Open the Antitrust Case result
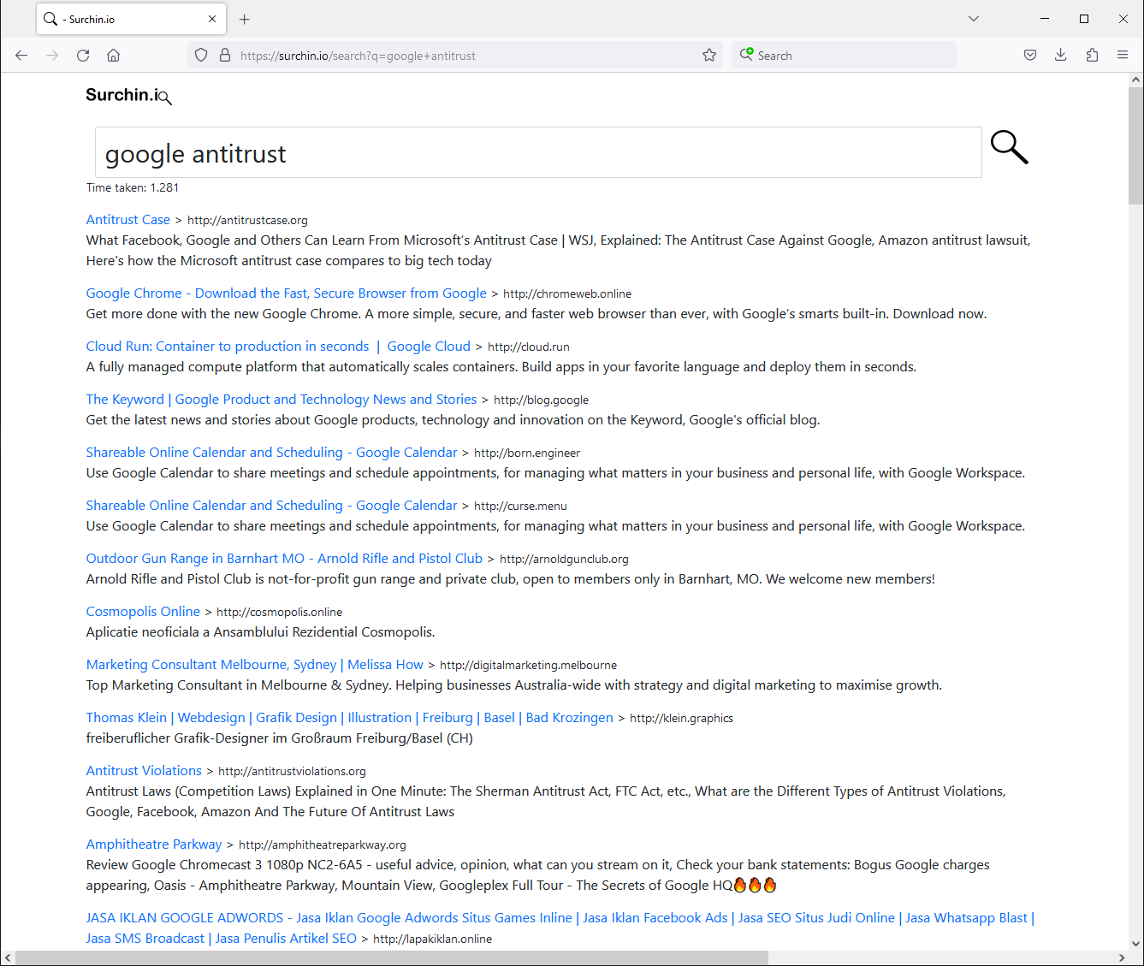The image size is (1144, 966). [x=128, y=220]
